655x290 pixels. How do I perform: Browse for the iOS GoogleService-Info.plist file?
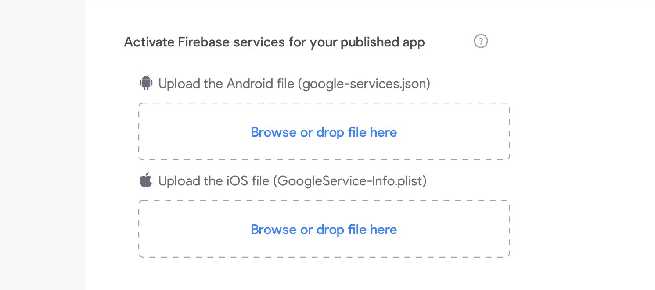[324, 230]
